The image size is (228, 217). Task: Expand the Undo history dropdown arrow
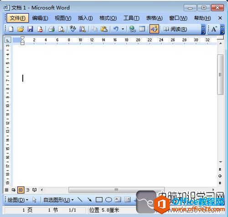123,29
